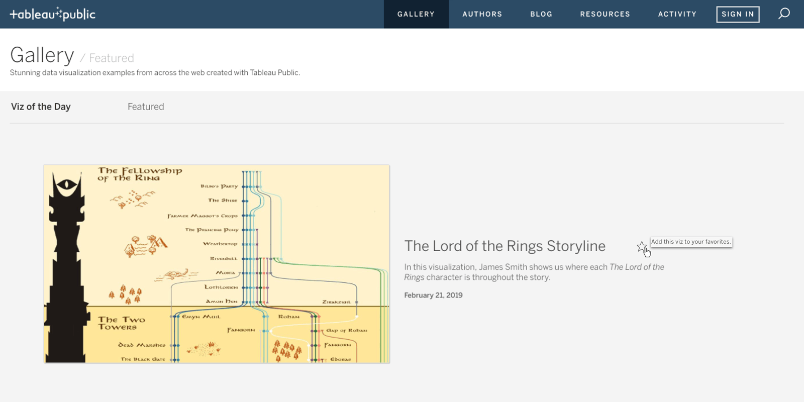Go to the Authors page
This screenshot has height=402, width=804.
pos(482,14)
